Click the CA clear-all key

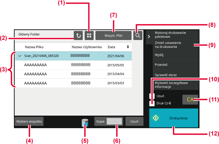click(x=190, y=99)
